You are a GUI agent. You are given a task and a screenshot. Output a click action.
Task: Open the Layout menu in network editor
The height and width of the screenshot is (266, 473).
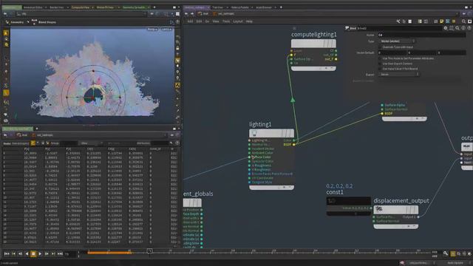(238, 21)
